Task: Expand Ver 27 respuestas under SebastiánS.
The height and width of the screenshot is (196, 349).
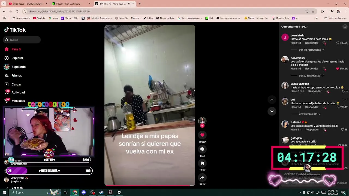Action: click(x=311, y=76)
